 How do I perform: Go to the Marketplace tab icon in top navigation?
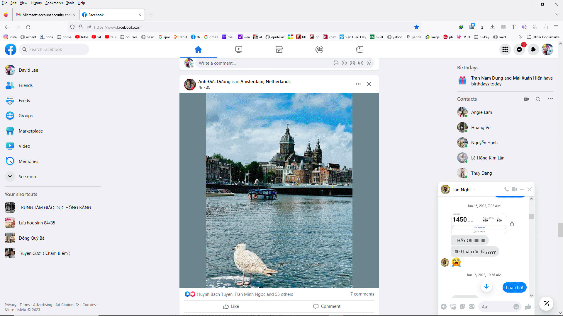(x=279, y=49)
